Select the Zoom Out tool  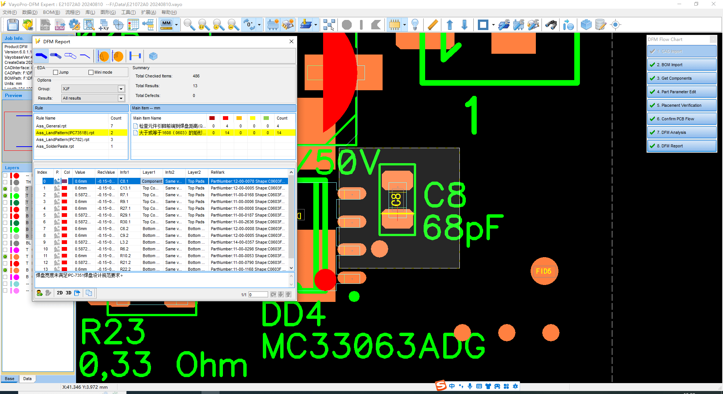click(x=233, y=25)
